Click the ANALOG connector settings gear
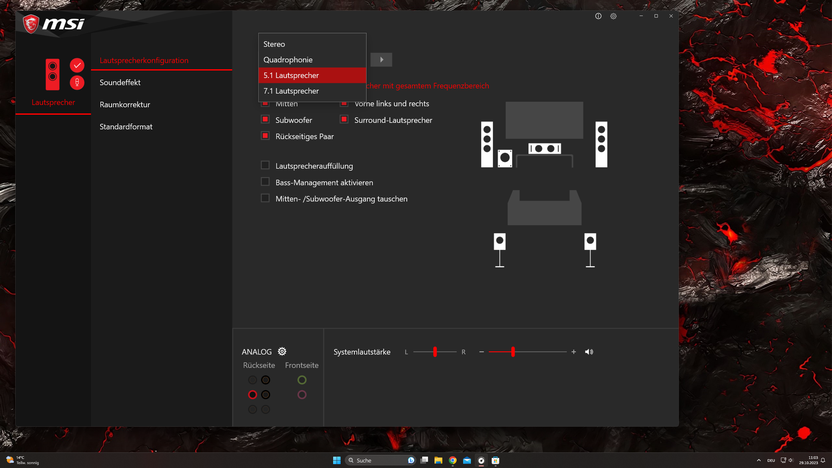The height and width of the screenshot is (468, 832). click(x=282, y=351)
